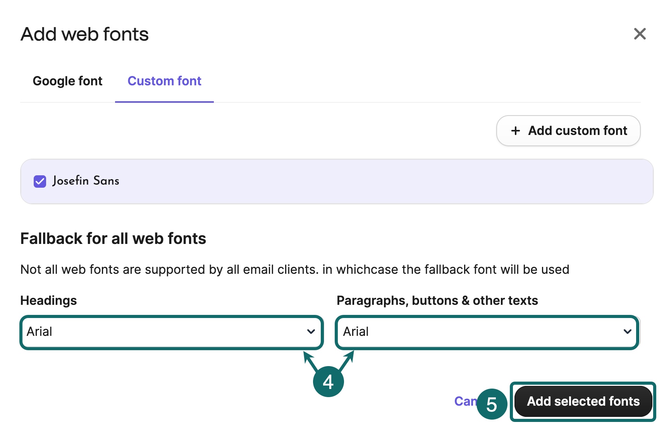Switch to the Google font tab

[x=67, y=81]
